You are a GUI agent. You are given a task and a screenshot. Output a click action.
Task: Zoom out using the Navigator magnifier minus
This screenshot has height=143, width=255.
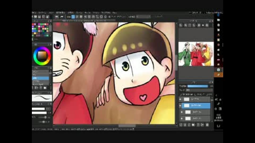(x=185, y=25)
